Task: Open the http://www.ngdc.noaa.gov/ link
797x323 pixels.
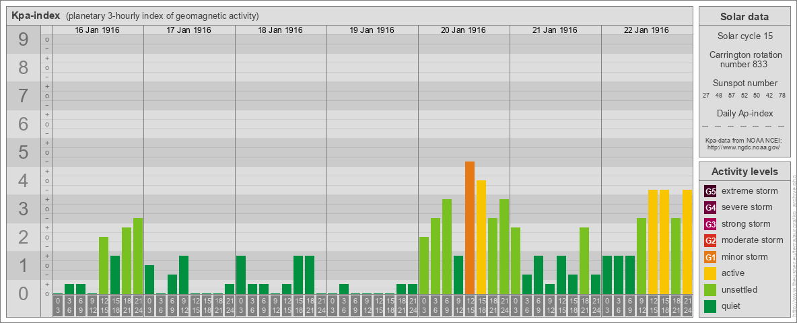Action: point(744,147)
